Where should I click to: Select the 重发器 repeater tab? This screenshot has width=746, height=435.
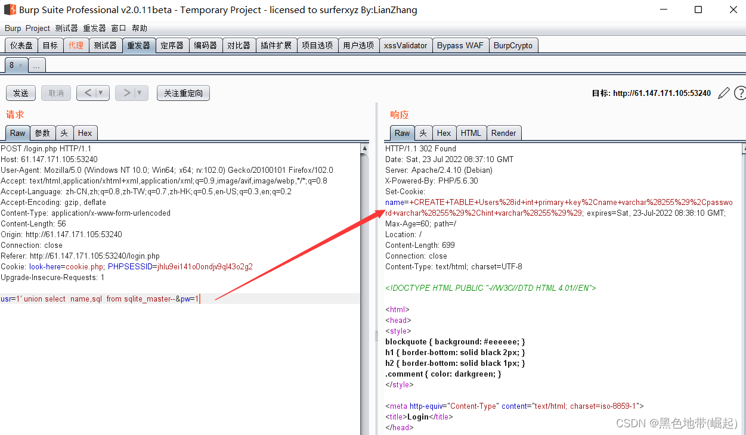click(138, 45)
